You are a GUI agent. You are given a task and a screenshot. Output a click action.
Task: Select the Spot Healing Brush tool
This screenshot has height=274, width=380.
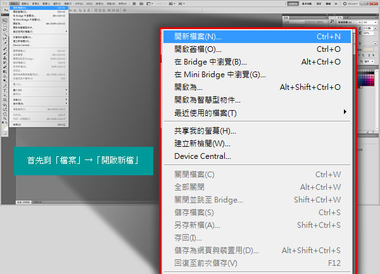5,49
